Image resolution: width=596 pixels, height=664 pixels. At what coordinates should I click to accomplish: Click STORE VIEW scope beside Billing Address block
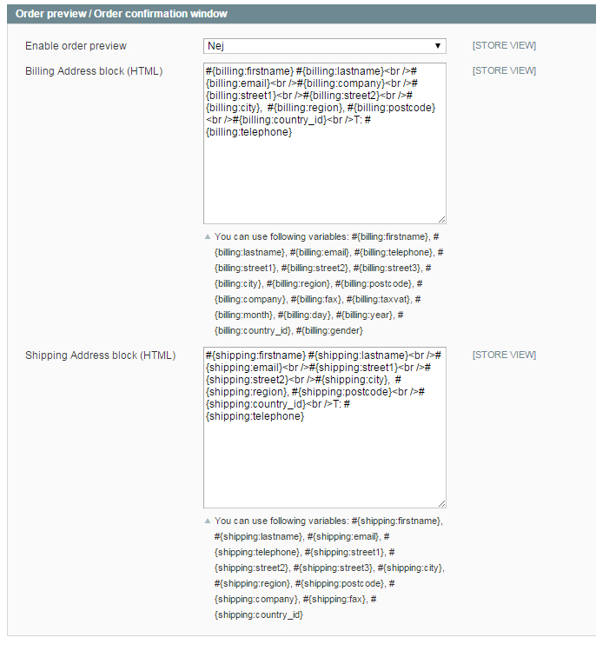504,70
